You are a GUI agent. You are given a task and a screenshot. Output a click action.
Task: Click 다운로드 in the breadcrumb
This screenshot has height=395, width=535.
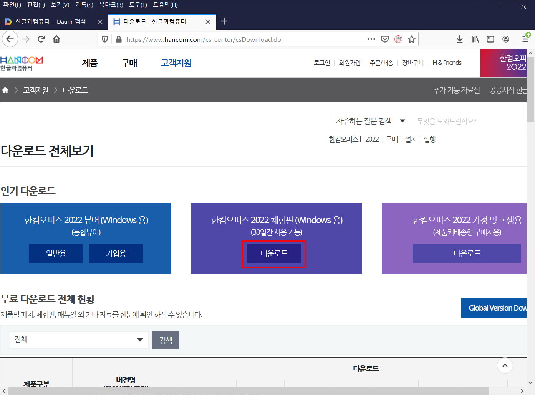[x=75, y=90]
